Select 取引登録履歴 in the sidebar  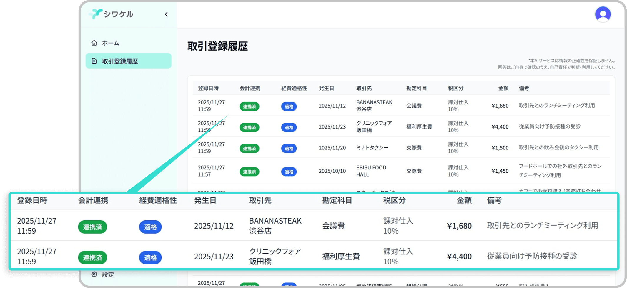[x=120, y=61]
